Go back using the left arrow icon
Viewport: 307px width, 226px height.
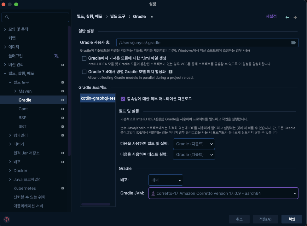(x=287, y=17)
